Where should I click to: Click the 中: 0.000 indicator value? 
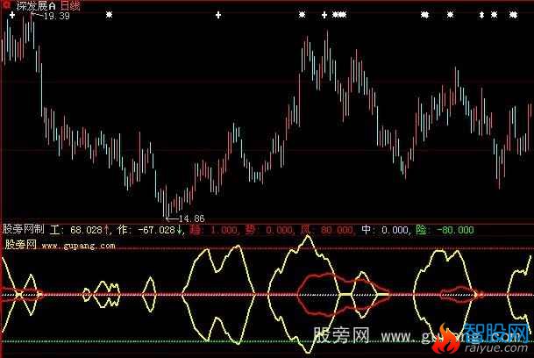tap(387, 230)
